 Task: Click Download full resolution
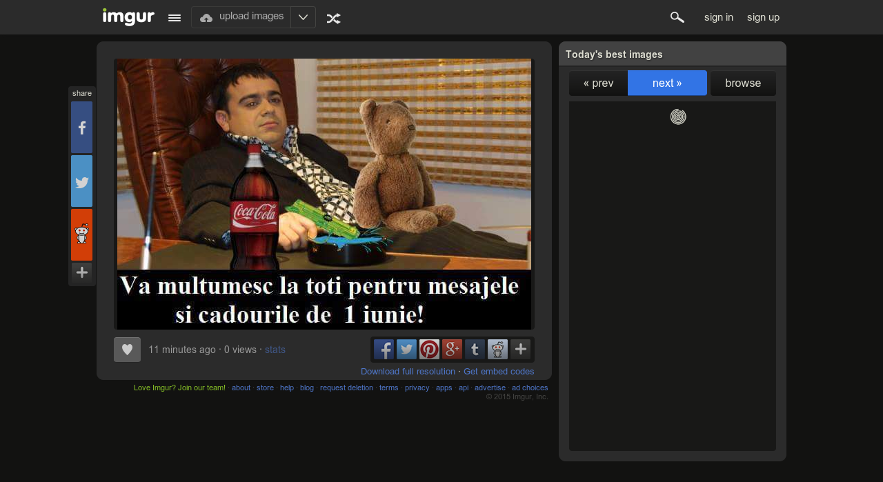coord(408,371)
